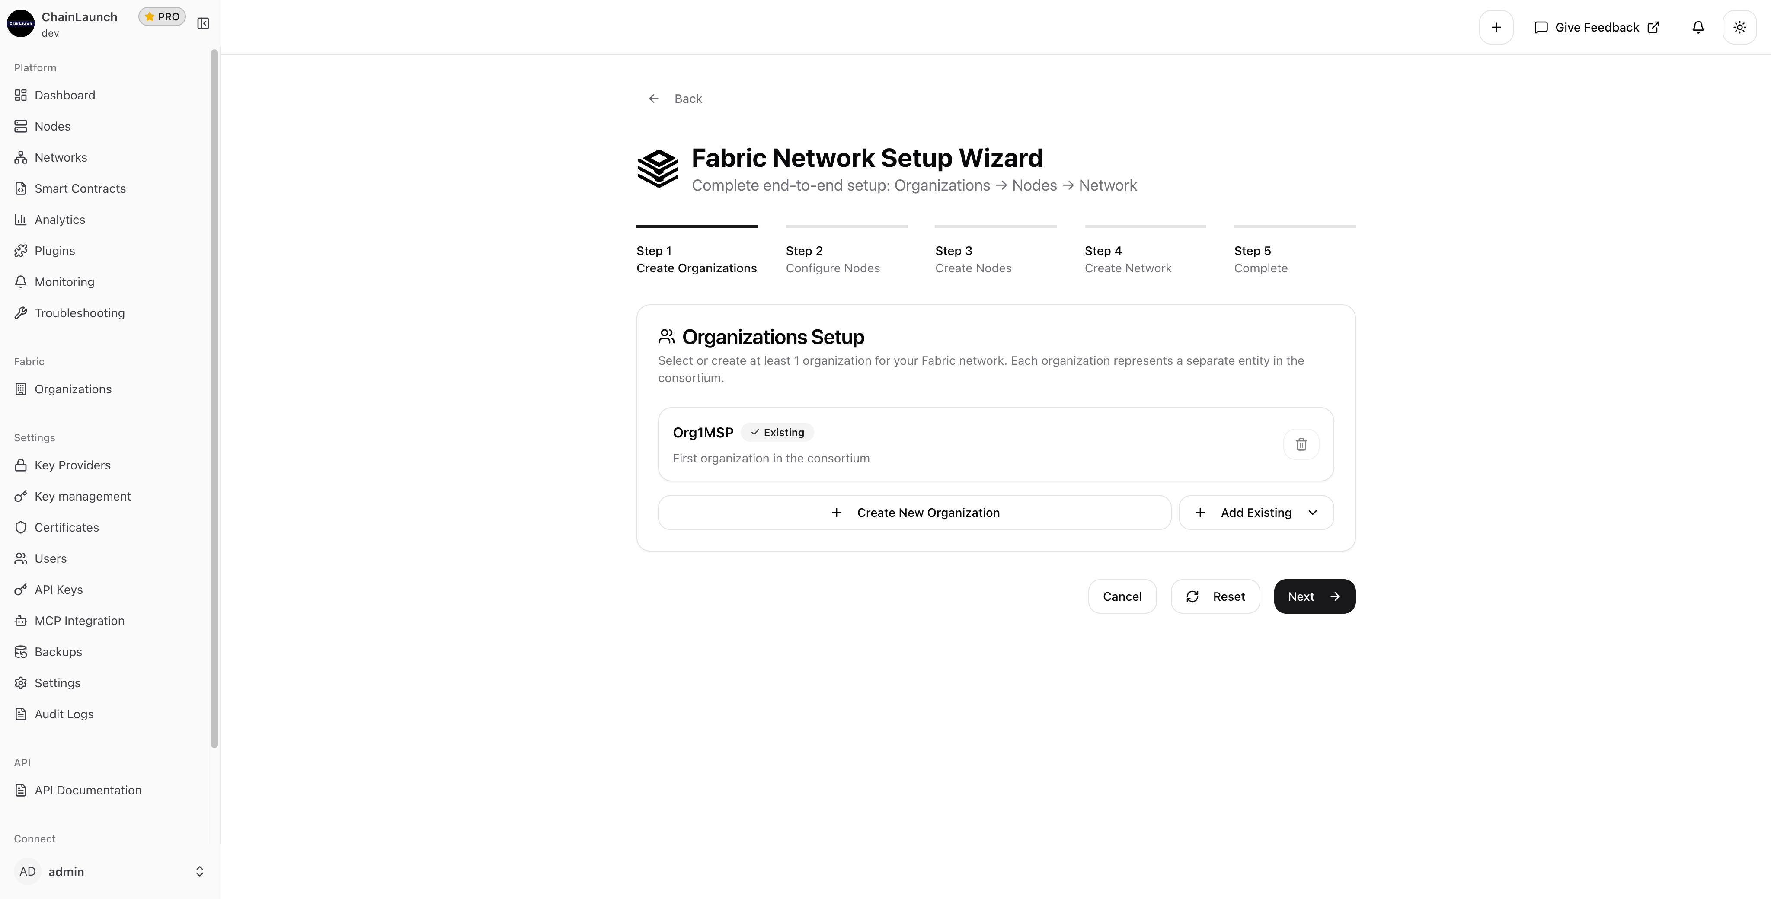Collapse the sidebar panel icon
Image resolution: width=1771 pixels, height=899 pixels.
203,23
